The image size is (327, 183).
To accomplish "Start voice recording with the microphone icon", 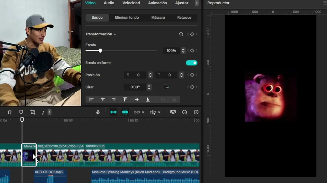I will click(98, 112).
